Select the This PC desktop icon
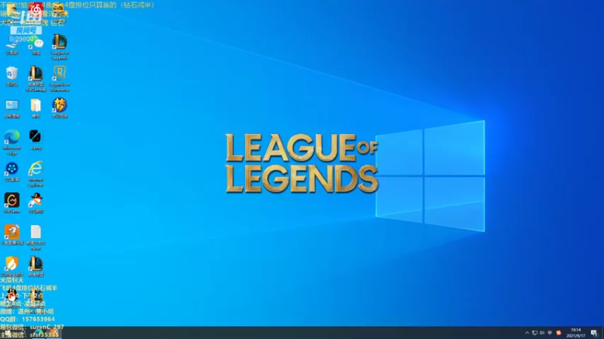 (x=12, y=47)
